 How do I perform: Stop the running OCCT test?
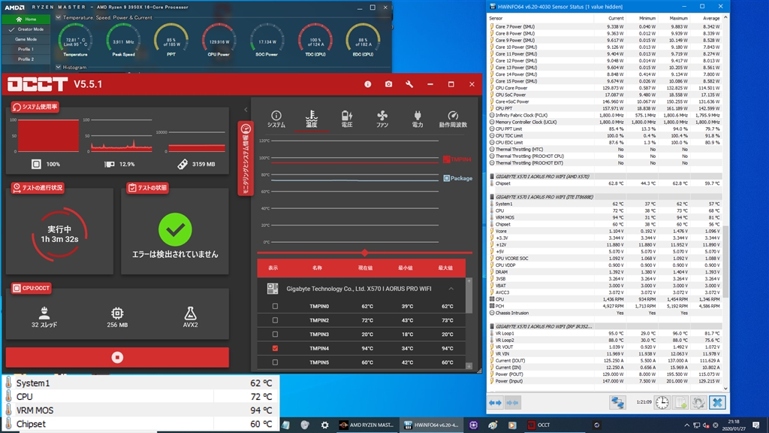[x=117, y=357]
